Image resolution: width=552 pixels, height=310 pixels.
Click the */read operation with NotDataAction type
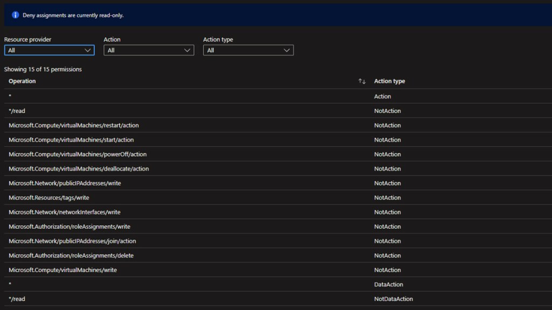click(x=17, y=299)
